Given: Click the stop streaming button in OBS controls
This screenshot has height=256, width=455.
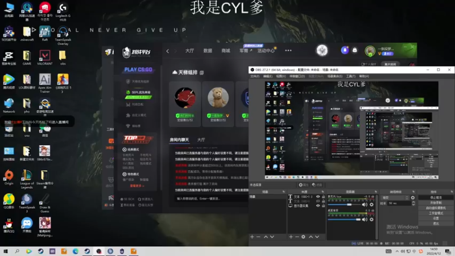Looking at the screenshot, I should pyautogui.click(x=436, y=197).
